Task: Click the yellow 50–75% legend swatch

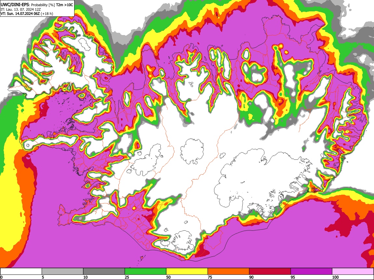Action: pos(187,272)
